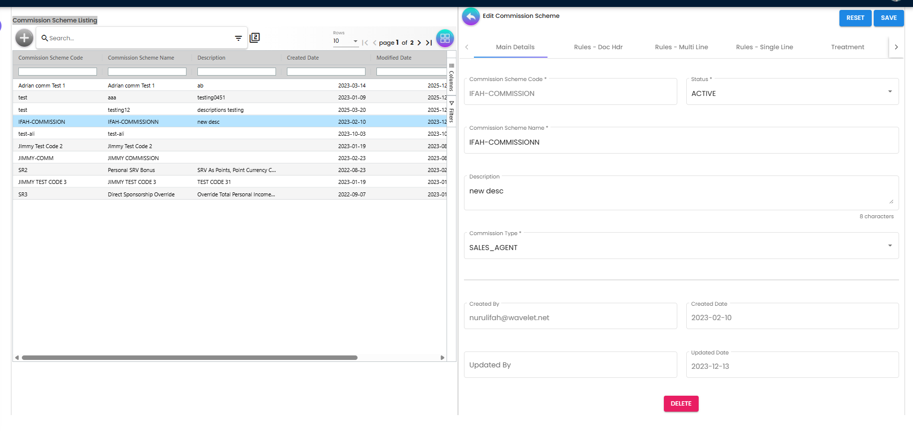The image size is (913, 431).
Task: Click the 'Commission Scheme Listing' heading
Action: (x=55, y=20)
